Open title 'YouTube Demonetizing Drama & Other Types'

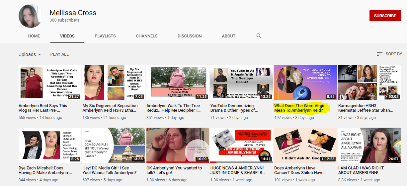coord(234,108)
